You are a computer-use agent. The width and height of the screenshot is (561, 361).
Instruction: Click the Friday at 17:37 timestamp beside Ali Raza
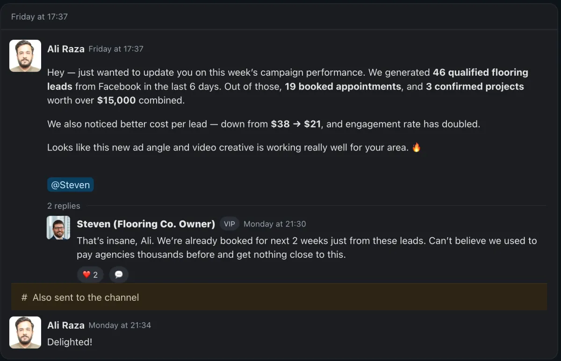[x=116, y=49]
